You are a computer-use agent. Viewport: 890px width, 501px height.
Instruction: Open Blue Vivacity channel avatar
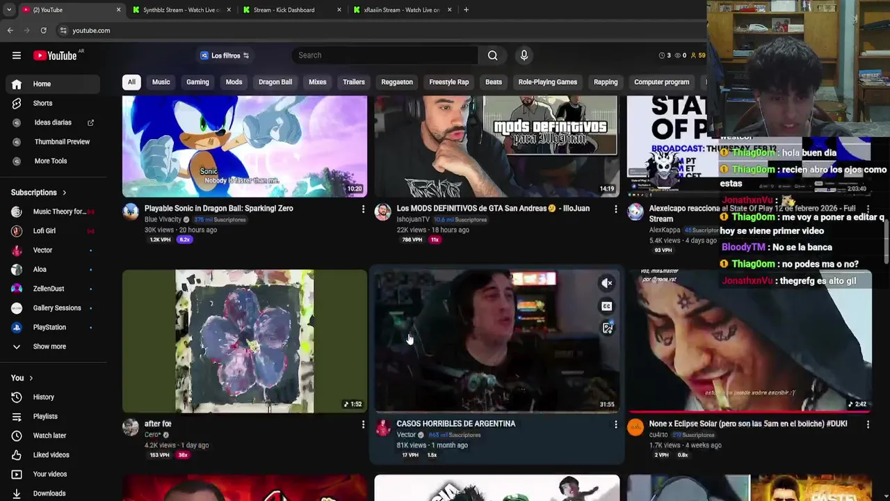[131, 212]
